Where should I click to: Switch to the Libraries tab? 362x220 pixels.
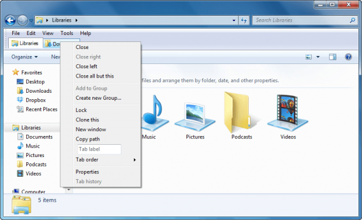pos(25,43)
